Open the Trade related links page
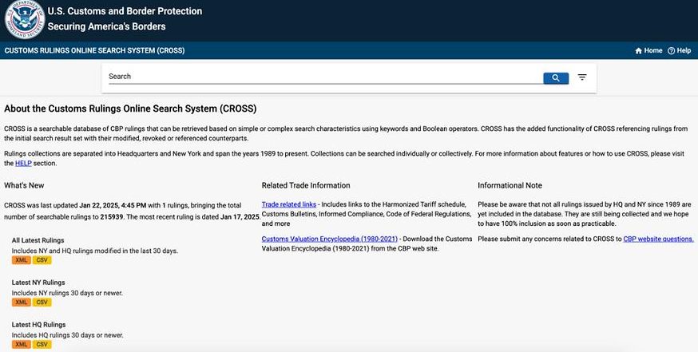698x352 pixels. click(289, 204)
